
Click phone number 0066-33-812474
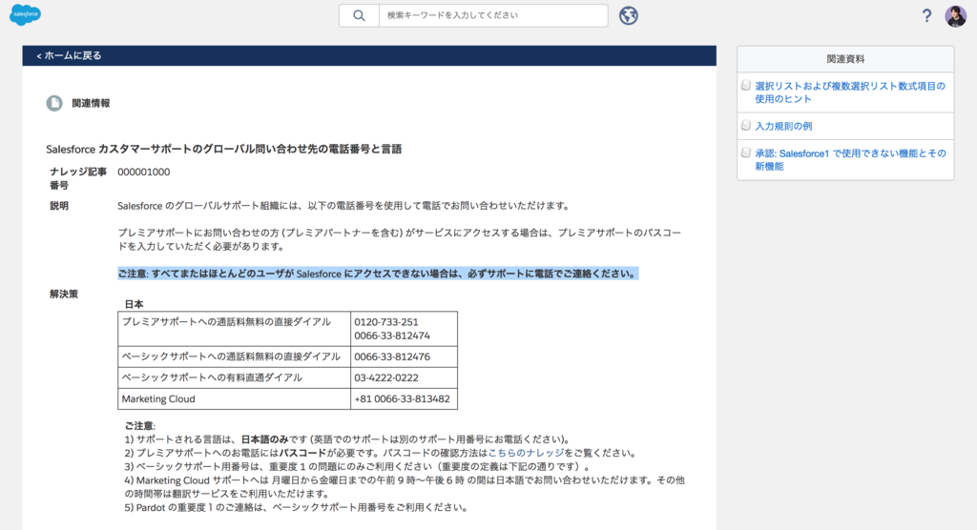coord(392,336)
